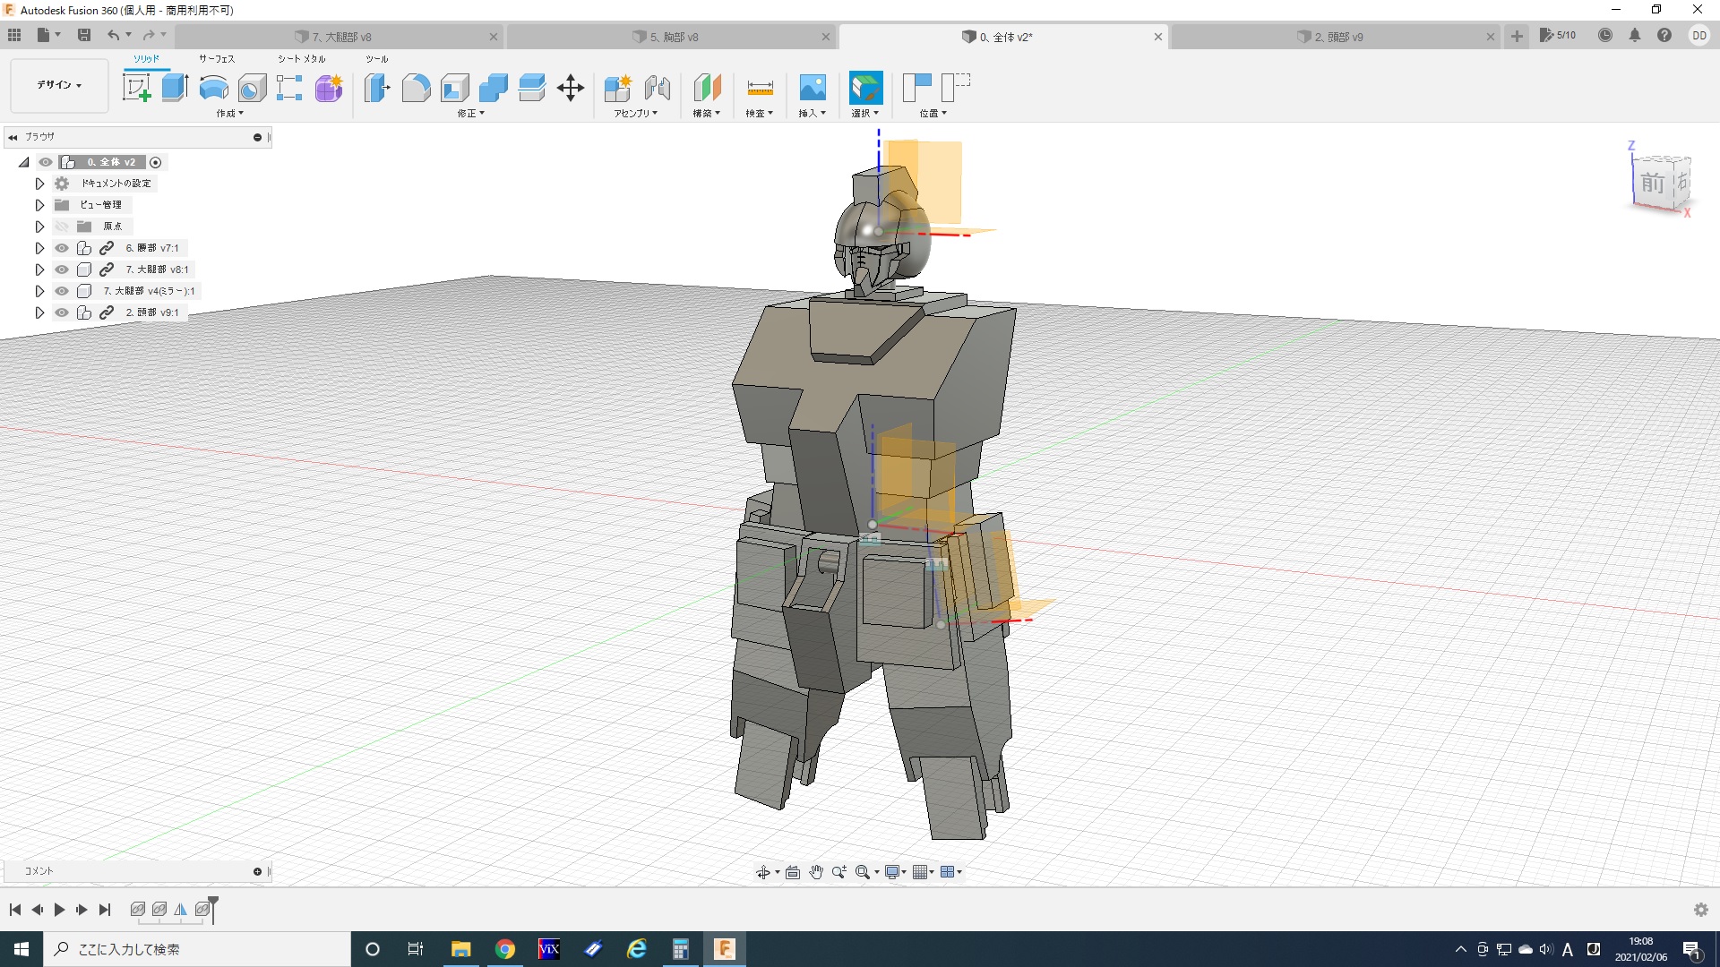The image size is (1720, 967).
Task: Click the Joint tool in Assembly group
Action: [658, 88]
